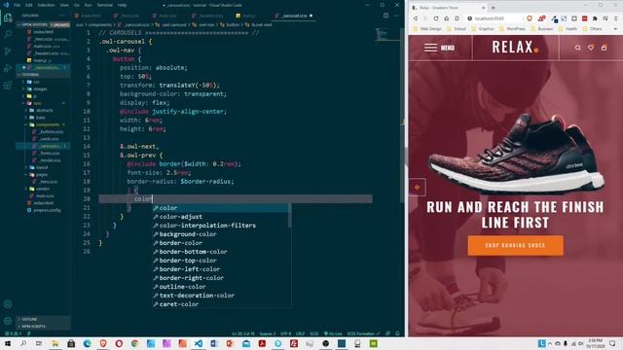Viewport: 623px width, 350px height.
Task: Select 'border-color' suggestion
Action: coord(221,243)
